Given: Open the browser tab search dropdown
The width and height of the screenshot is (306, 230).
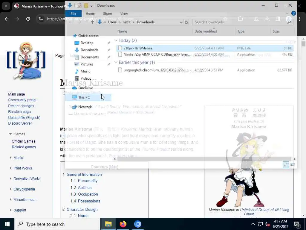Looking at the screenshot, I should point(6,6).
